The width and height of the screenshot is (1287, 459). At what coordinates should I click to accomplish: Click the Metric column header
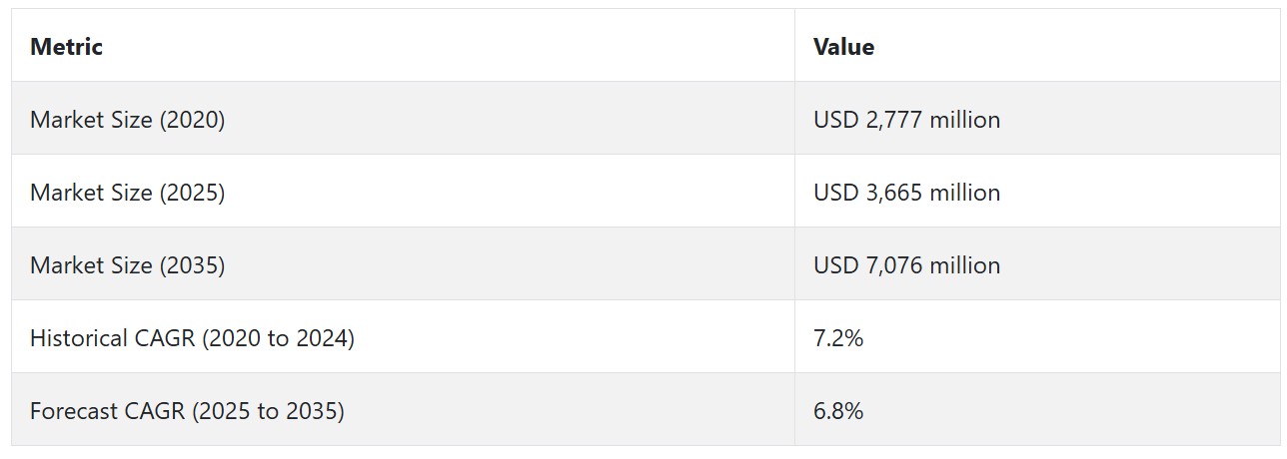403,46
